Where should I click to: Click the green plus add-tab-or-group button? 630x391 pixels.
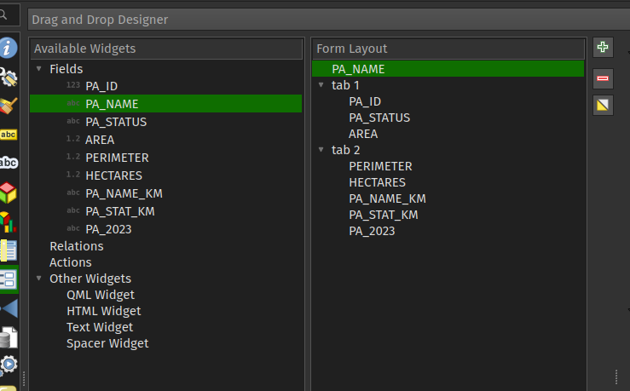coord(603,48)
